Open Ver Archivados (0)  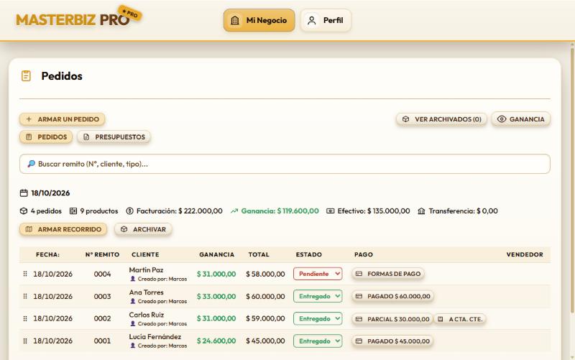pos(441,119)
